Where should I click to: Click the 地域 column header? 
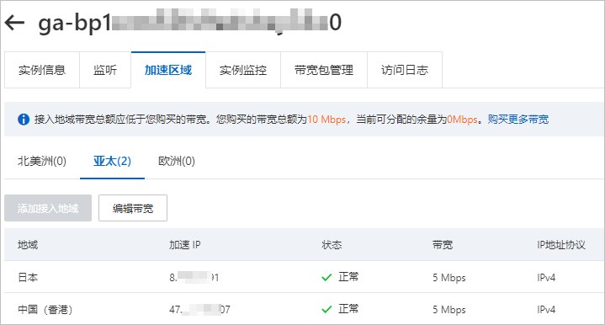pos(28,245)
